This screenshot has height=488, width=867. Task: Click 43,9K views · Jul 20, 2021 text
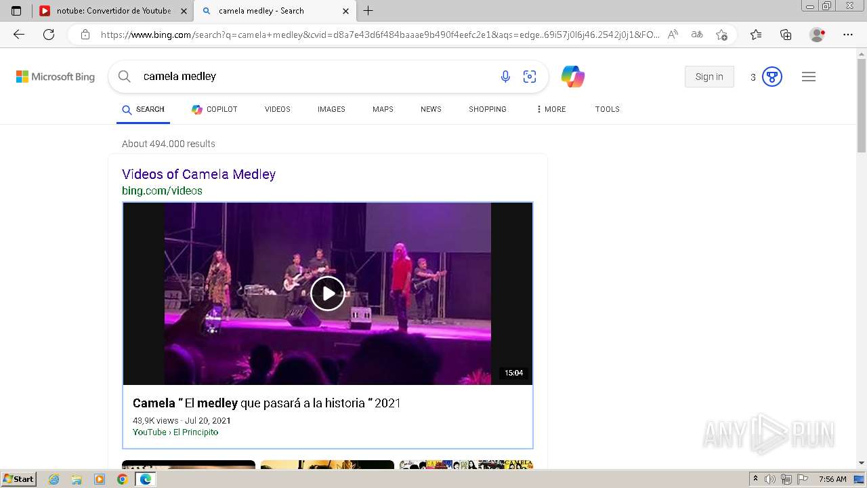(182, 421)
